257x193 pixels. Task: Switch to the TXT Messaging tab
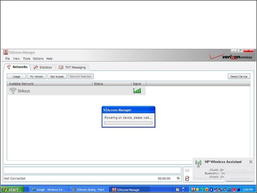(x=72, y=67)
